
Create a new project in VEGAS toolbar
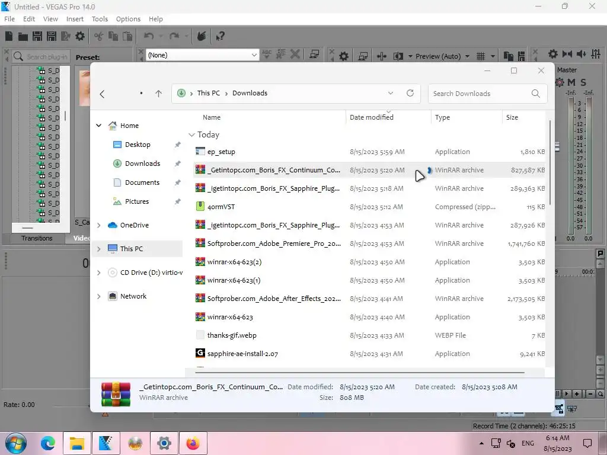[9, 36]
